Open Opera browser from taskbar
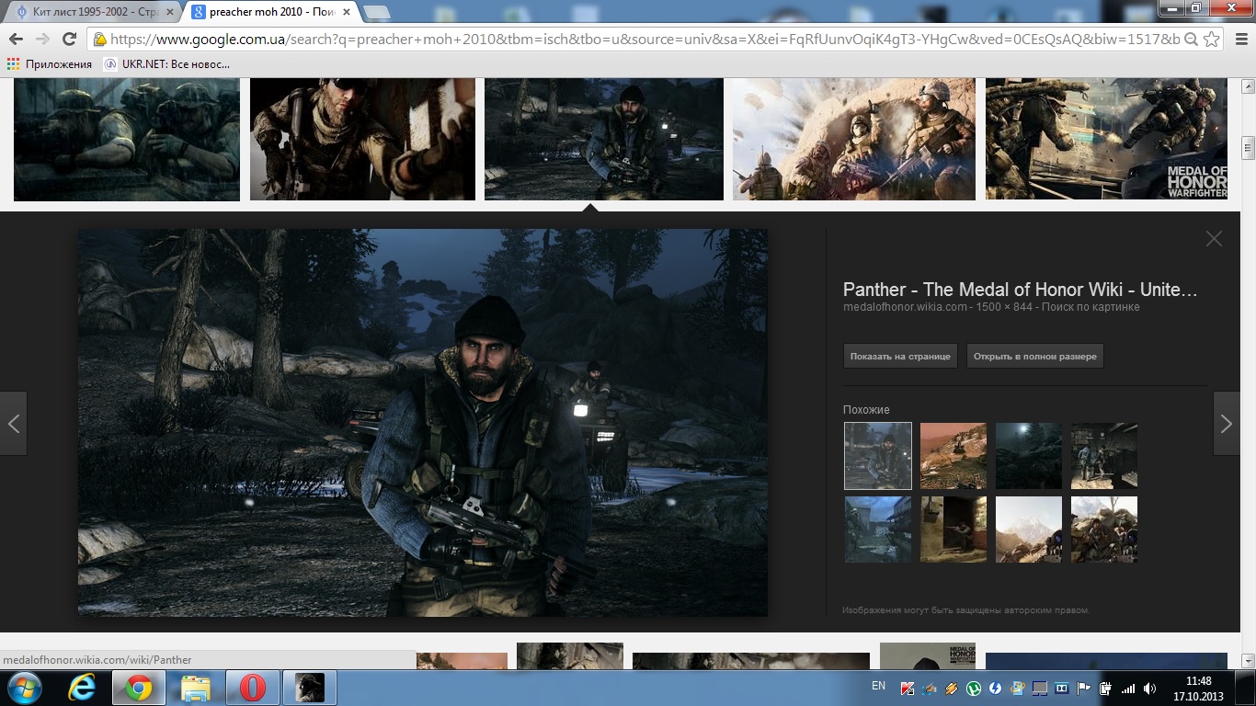Screen dimensions: 1256x706 coord(253,688)
